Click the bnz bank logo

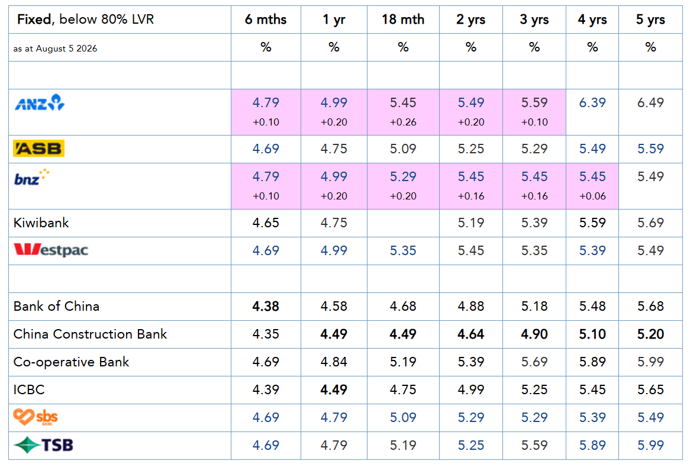point(32,177)
